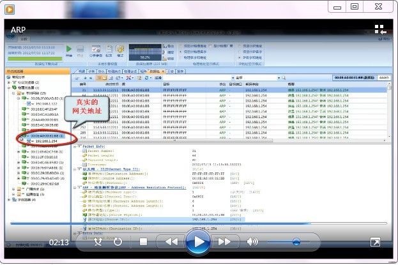Select packet row number 31
Viewport: 398px width, 265px height.
[229, 90]
